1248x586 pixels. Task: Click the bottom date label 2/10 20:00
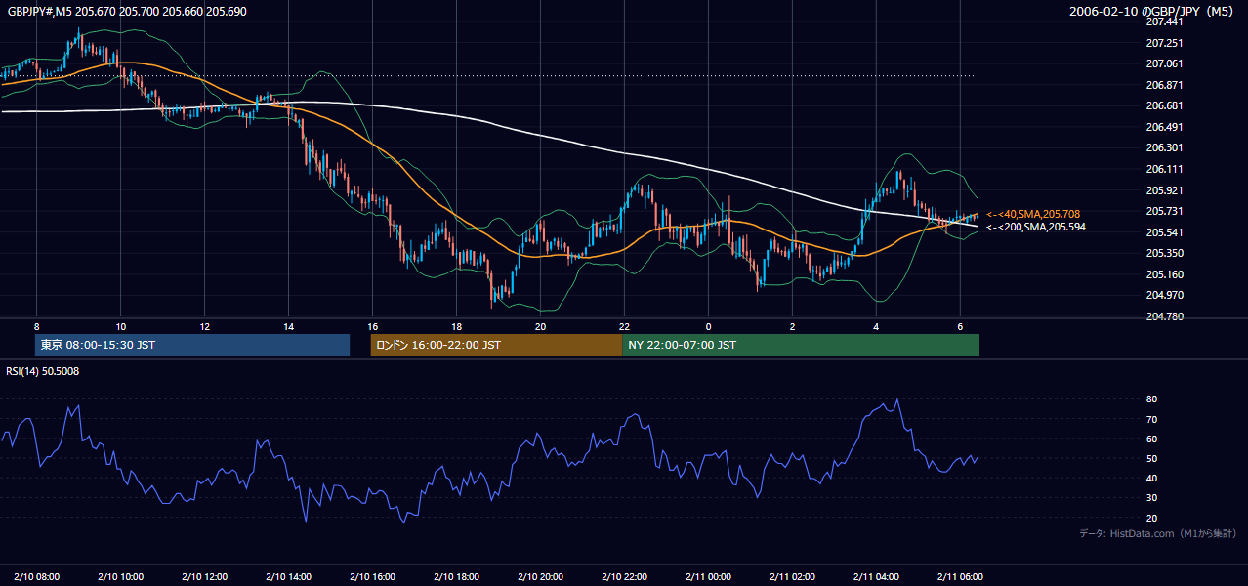click(x=540, y=577)
